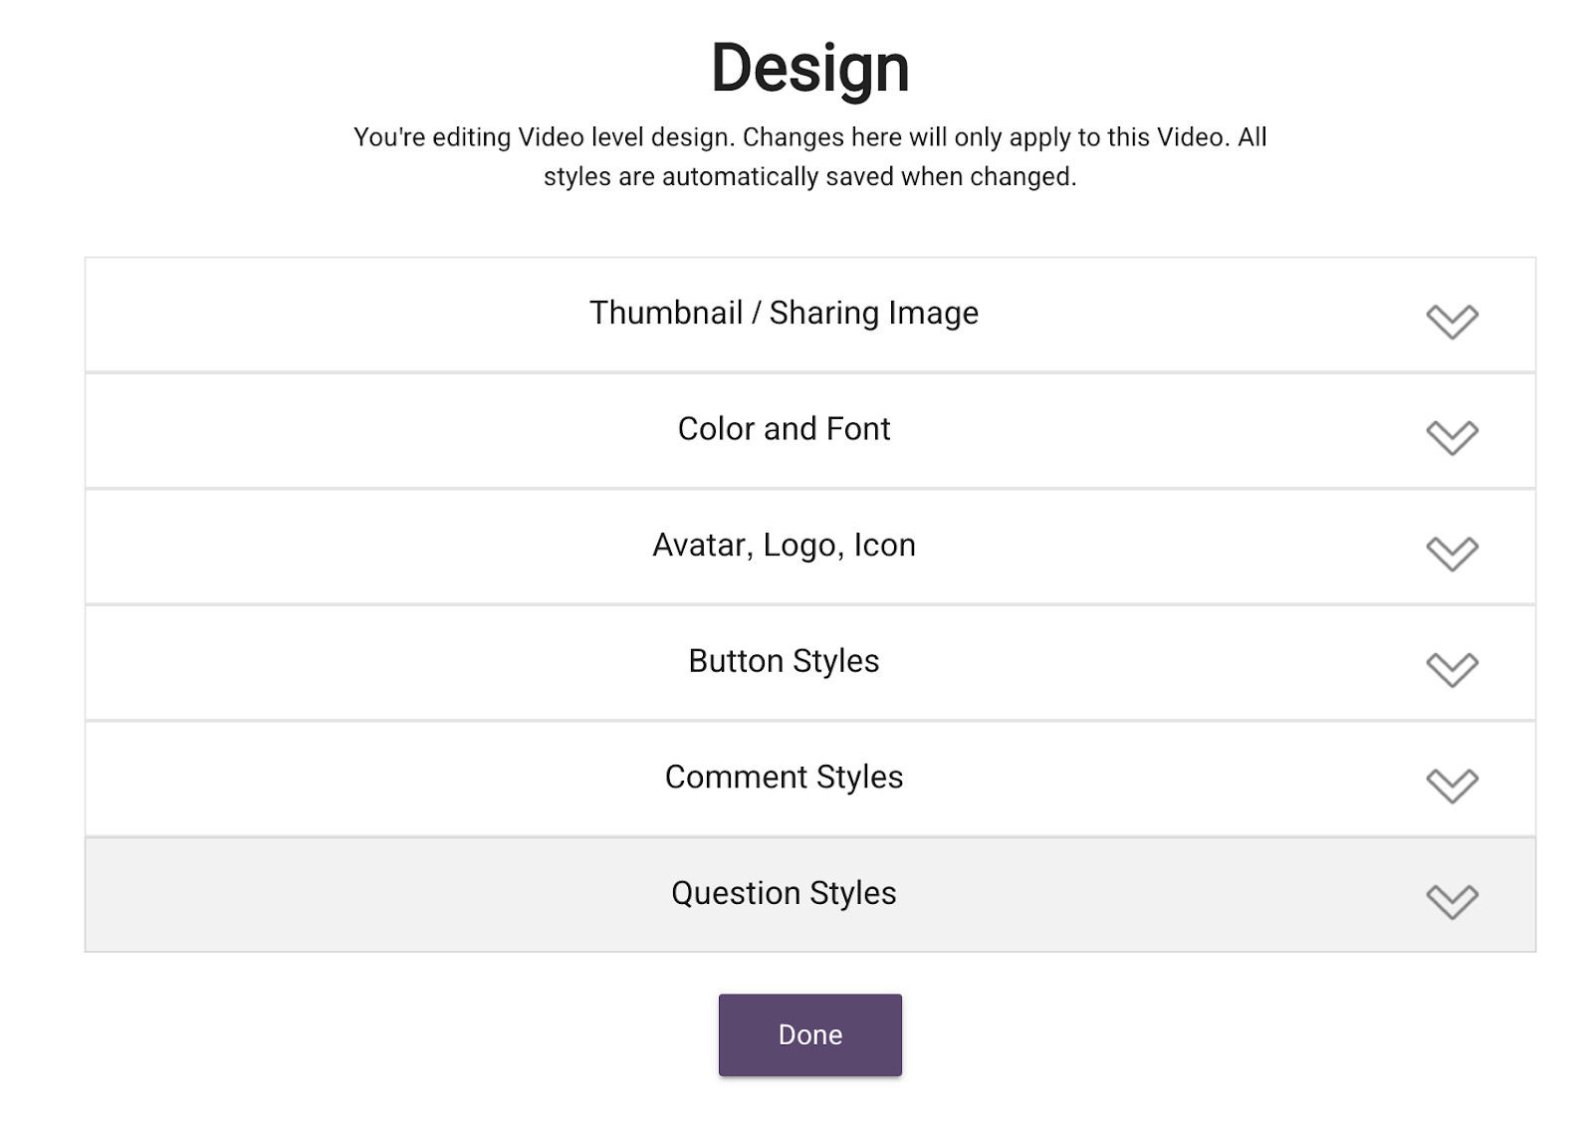Click the chevron icon beside Thumbnail / Sharing Image
This screenshot has width=1593, height=1138.
coord(1452,321)
